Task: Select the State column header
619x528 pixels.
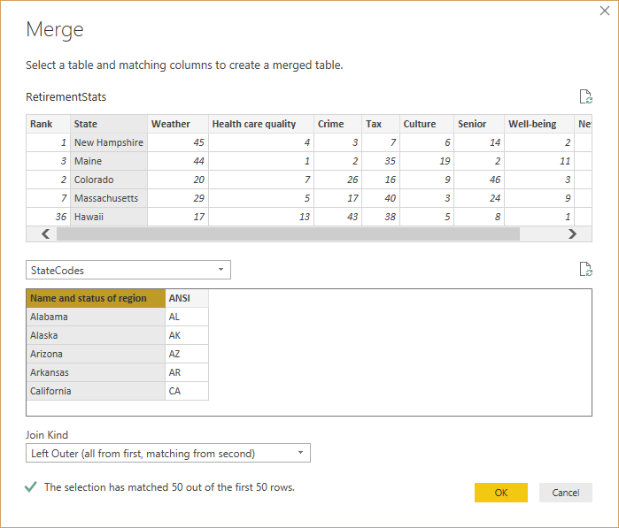Action: 109,124
